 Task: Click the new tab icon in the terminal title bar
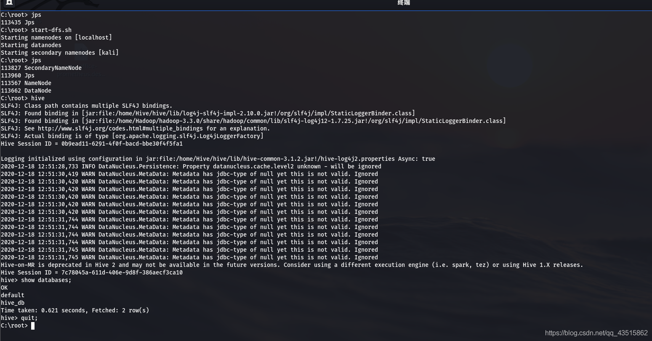9,3
